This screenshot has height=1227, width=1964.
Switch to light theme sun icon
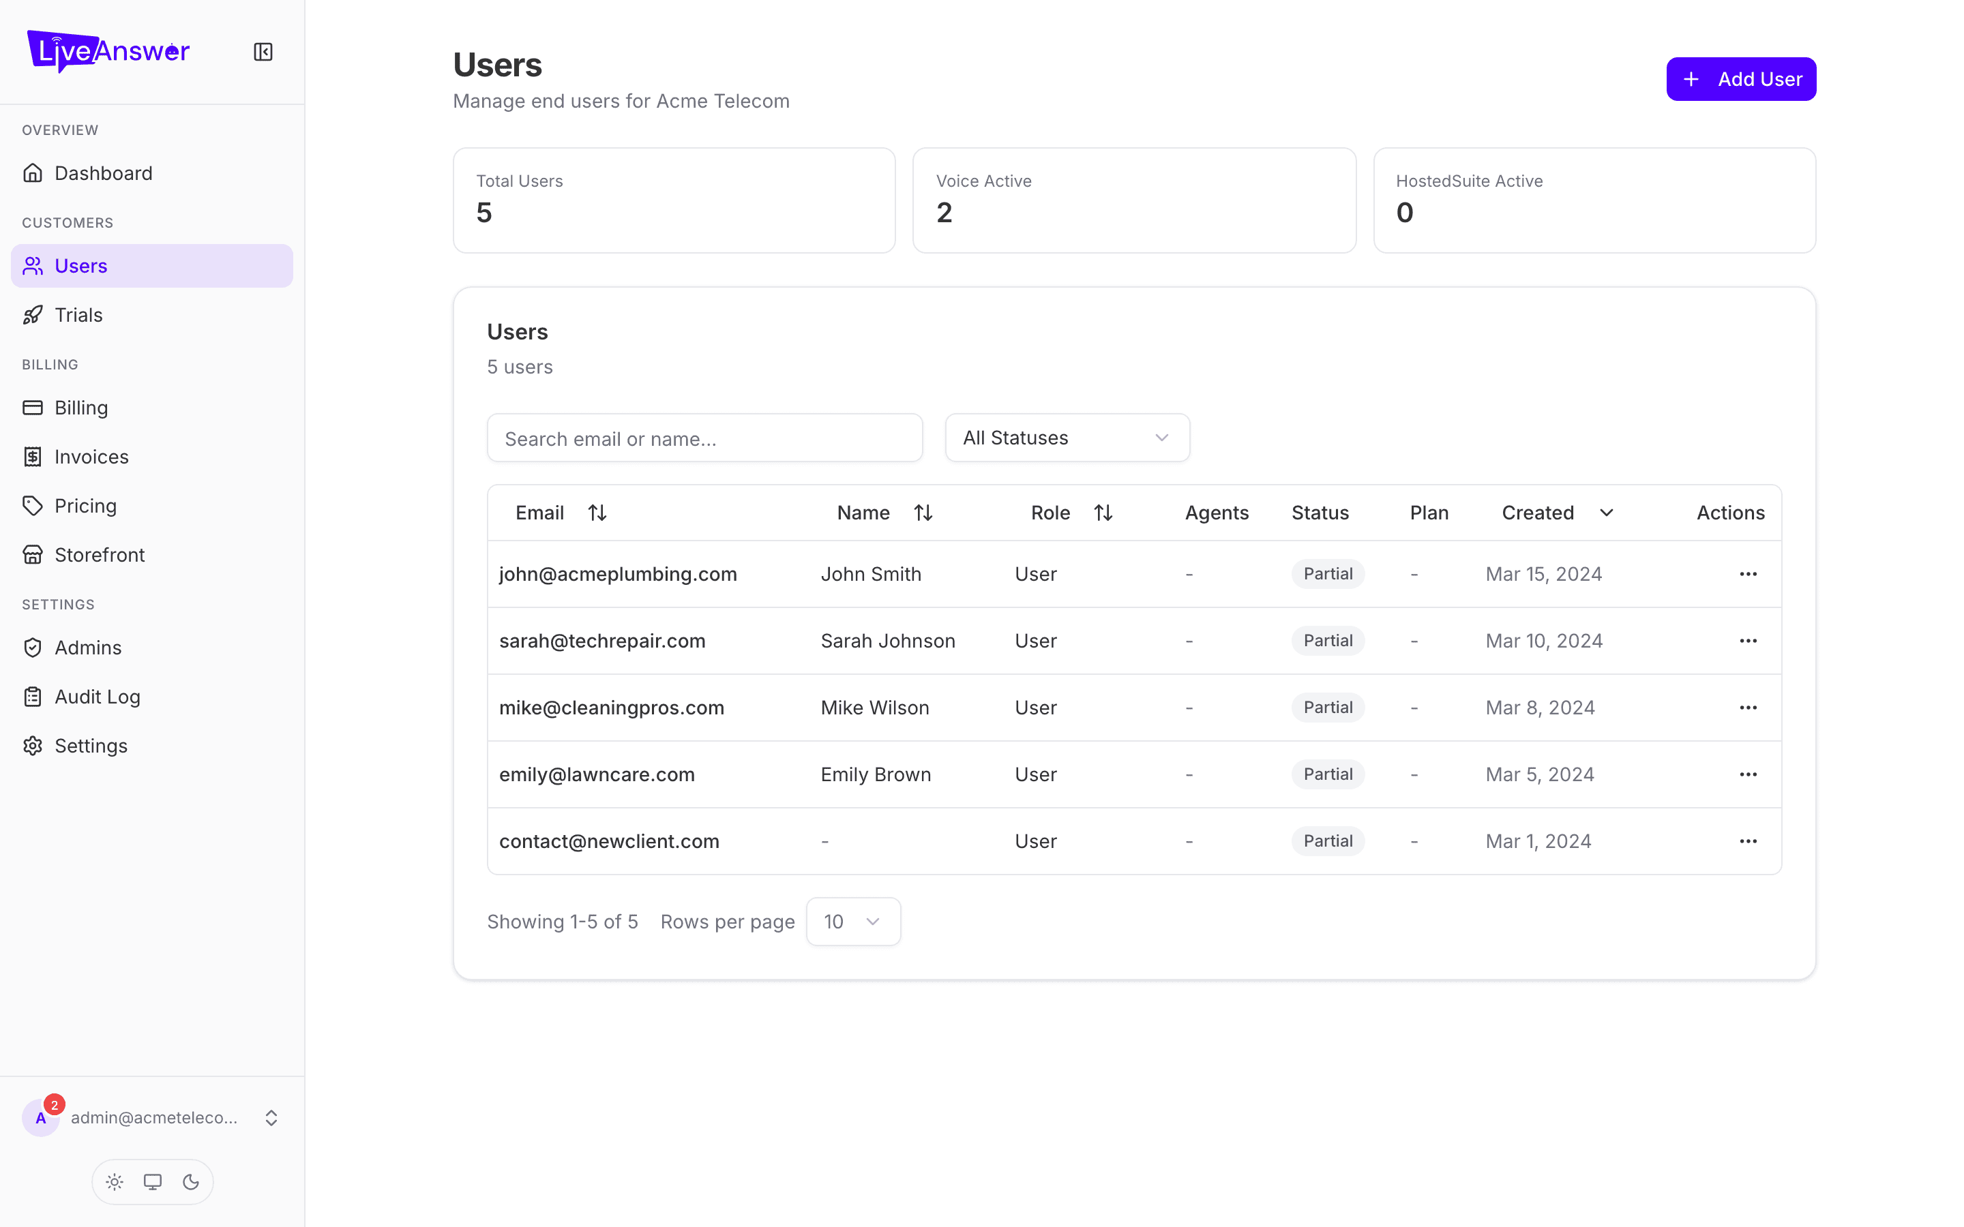pos(115,1181)
